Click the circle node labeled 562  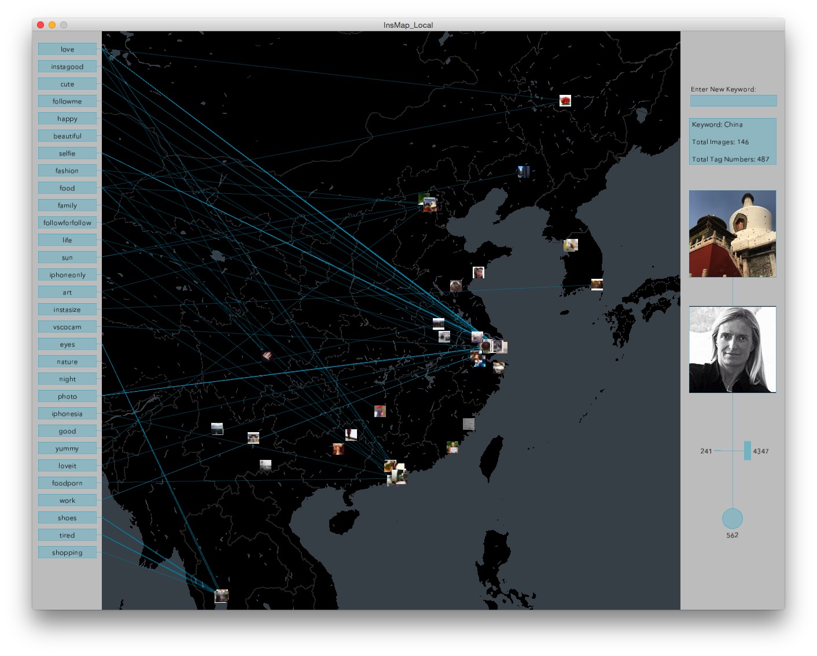tap(732, 518)
